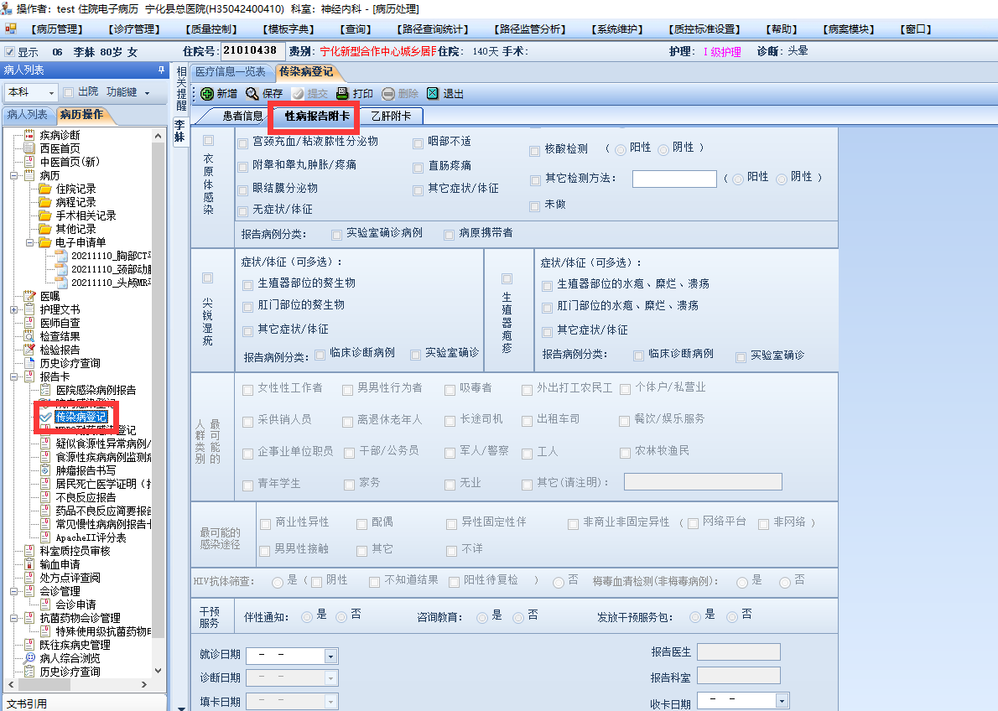
Task: Open the 相关提醒 side panel tab
Action: coord(181,89)
